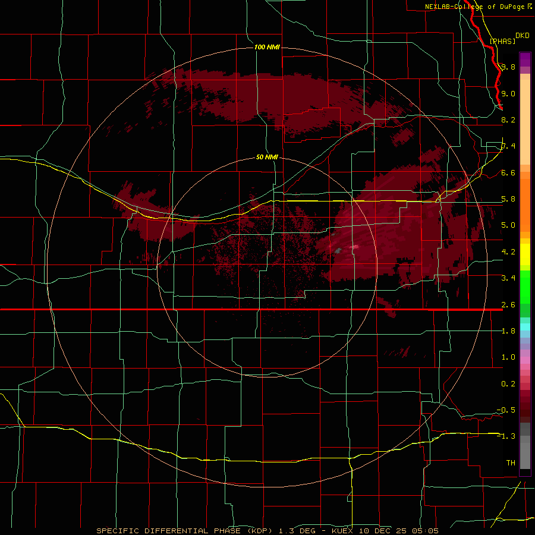Screen dimensions: 535x535
Task: Select the -1.3 value on the scale
Action: click(x=506, y=436)
